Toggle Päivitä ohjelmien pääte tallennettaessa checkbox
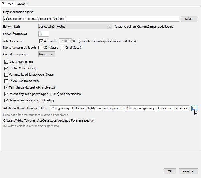This screenshot has width=201, height=178. click(x=6, y=94)
